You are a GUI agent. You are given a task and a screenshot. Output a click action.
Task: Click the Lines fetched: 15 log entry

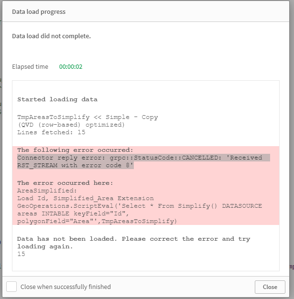(51, 132)
